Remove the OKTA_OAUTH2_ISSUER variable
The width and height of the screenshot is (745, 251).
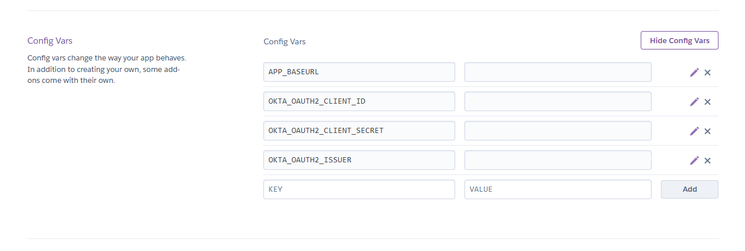pos(708,161)
